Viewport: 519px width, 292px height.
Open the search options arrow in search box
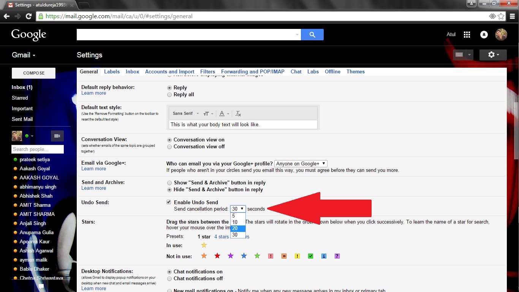coord(297,35)
